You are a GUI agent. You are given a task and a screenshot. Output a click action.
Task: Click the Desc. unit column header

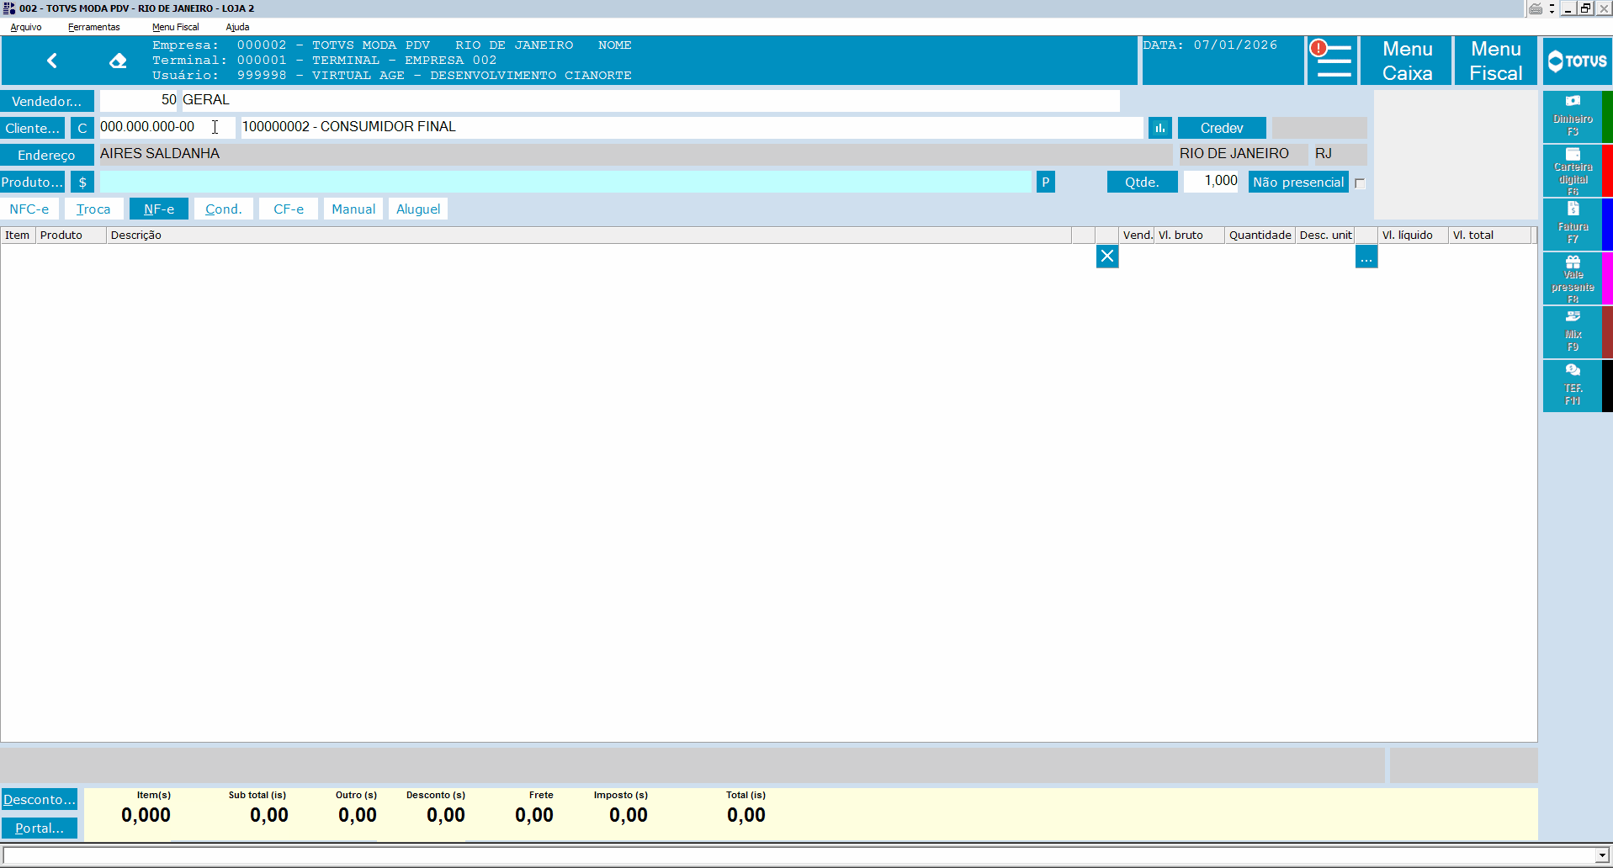click(1325, 236)
